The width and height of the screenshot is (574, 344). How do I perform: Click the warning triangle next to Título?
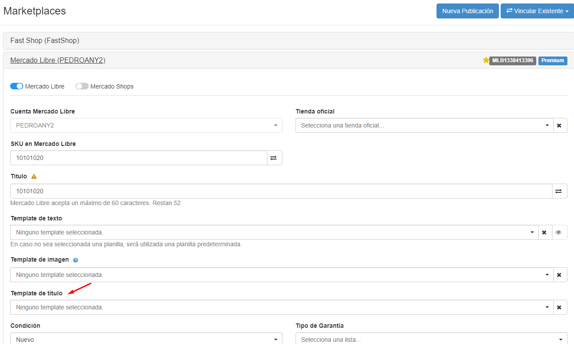click(34, 176)
